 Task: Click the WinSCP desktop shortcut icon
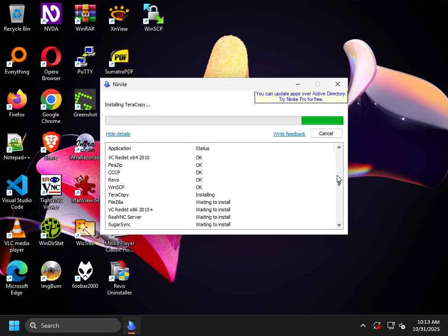(154, 17)
